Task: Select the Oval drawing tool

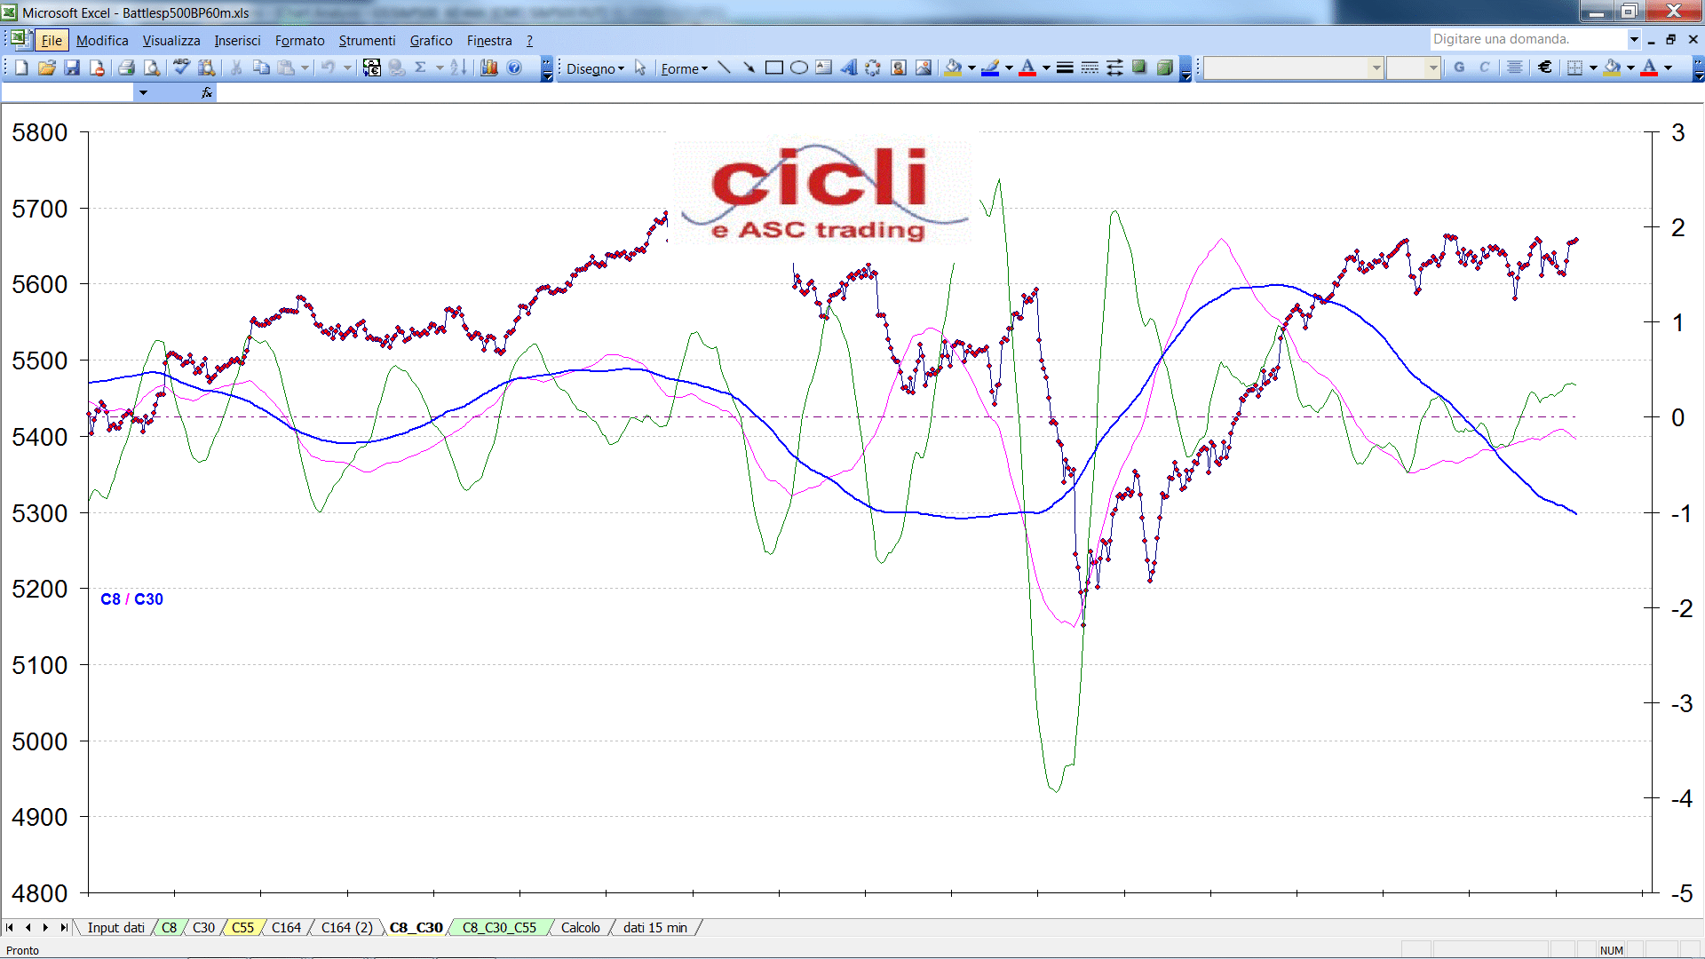Action: [x=798, y=67]
